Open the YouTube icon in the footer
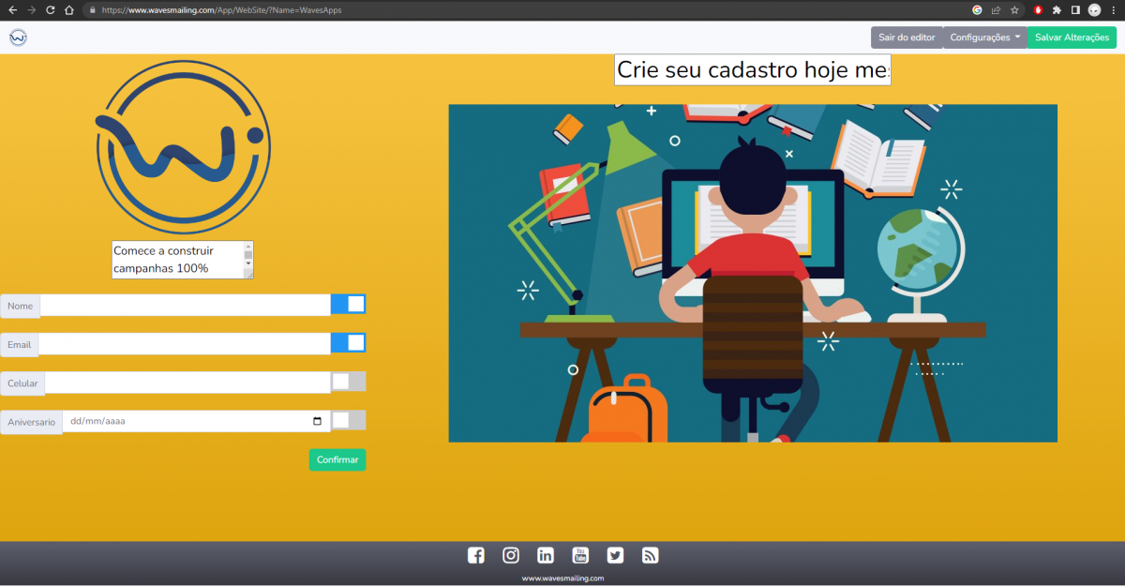 580,555
